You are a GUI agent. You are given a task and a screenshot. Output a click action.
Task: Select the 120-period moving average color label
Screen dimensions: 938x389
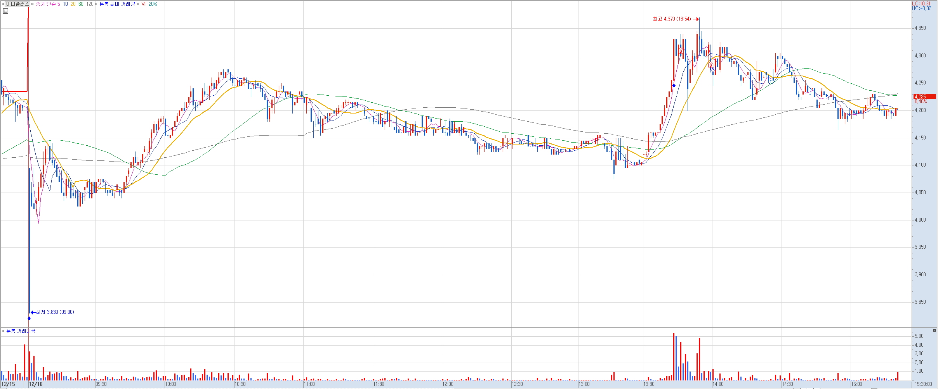click(x=90, y=4)
